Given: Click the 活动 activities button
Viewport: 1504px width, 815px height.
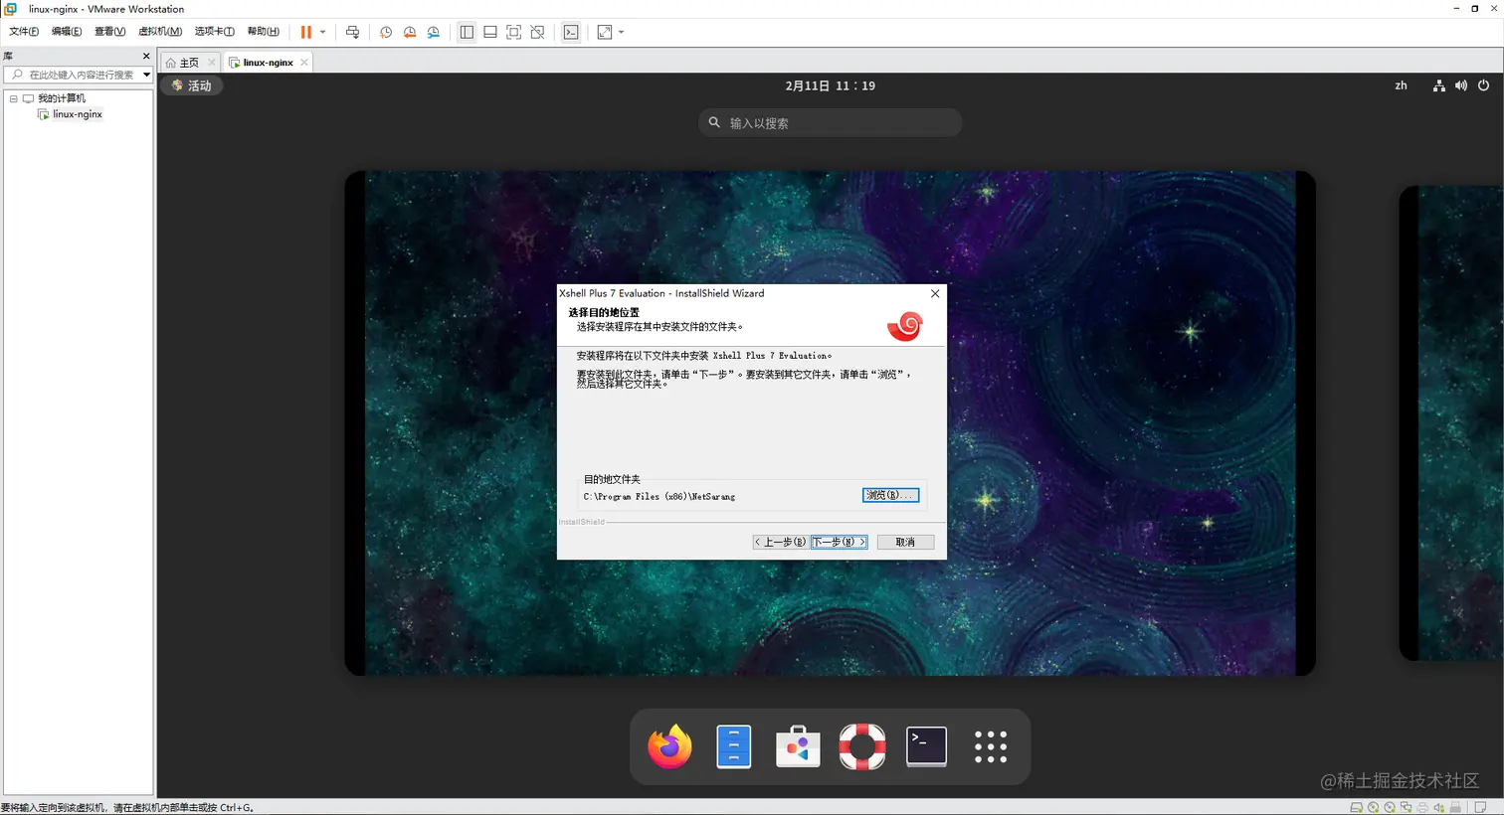Looking at the screenshot, I should coord(192,85).
